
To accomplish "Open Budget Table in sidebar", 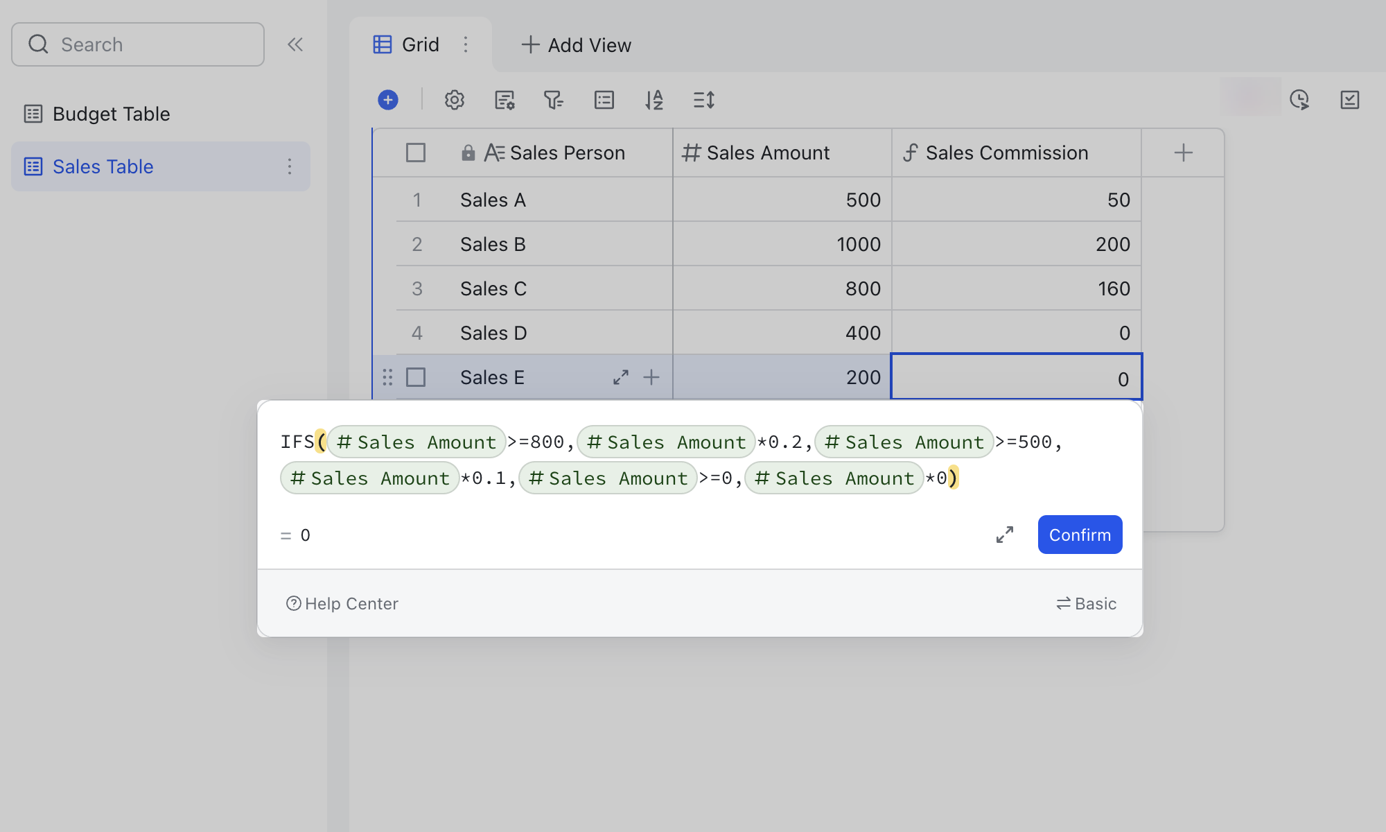I will tap(161, 114).
